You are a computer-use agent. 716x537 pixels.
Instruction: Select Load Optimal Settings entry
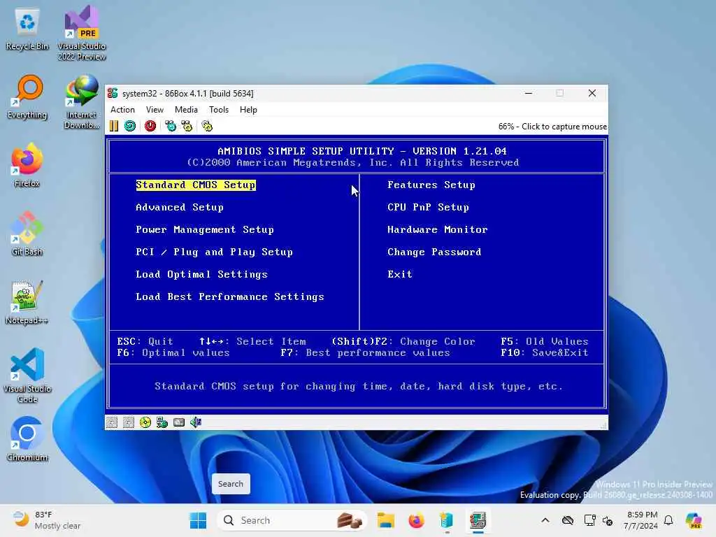click(202, 274)
